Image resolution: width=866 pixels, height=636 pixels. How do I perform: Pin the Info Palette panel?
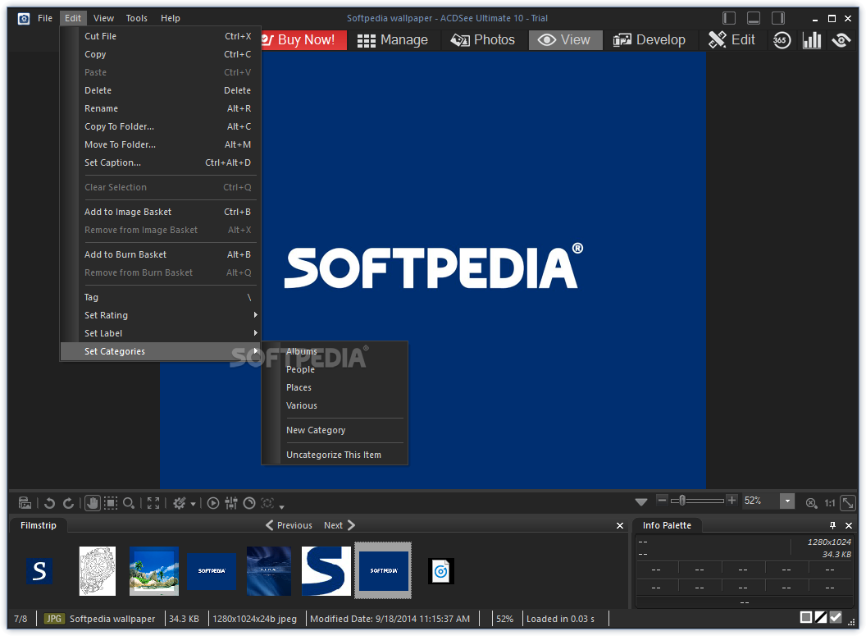(832, 525)
